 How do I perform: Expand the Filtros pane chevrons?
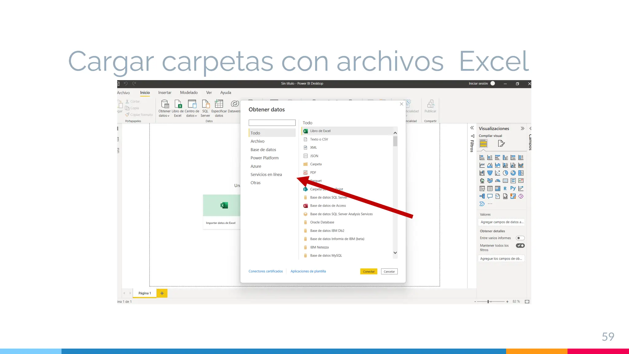point(472,128)
